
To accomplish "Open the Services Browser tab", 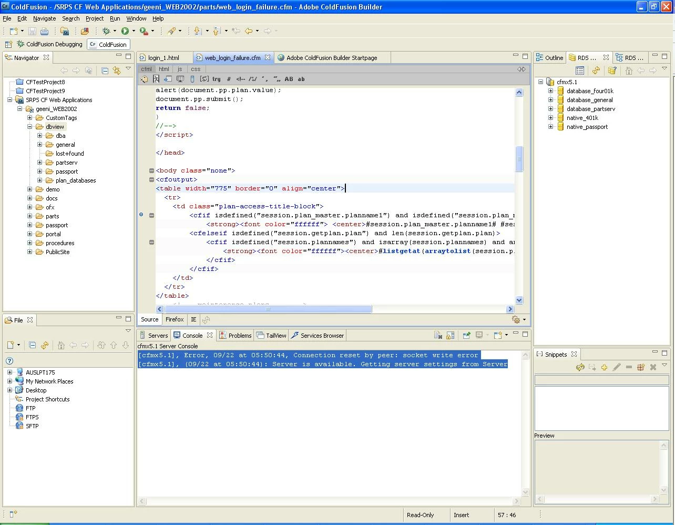I will pyautogui.click(x=318, y=336).
